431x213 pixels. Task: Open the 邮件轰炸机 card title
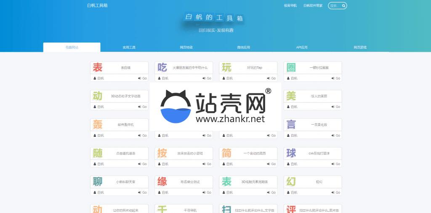tap(125, 125)
